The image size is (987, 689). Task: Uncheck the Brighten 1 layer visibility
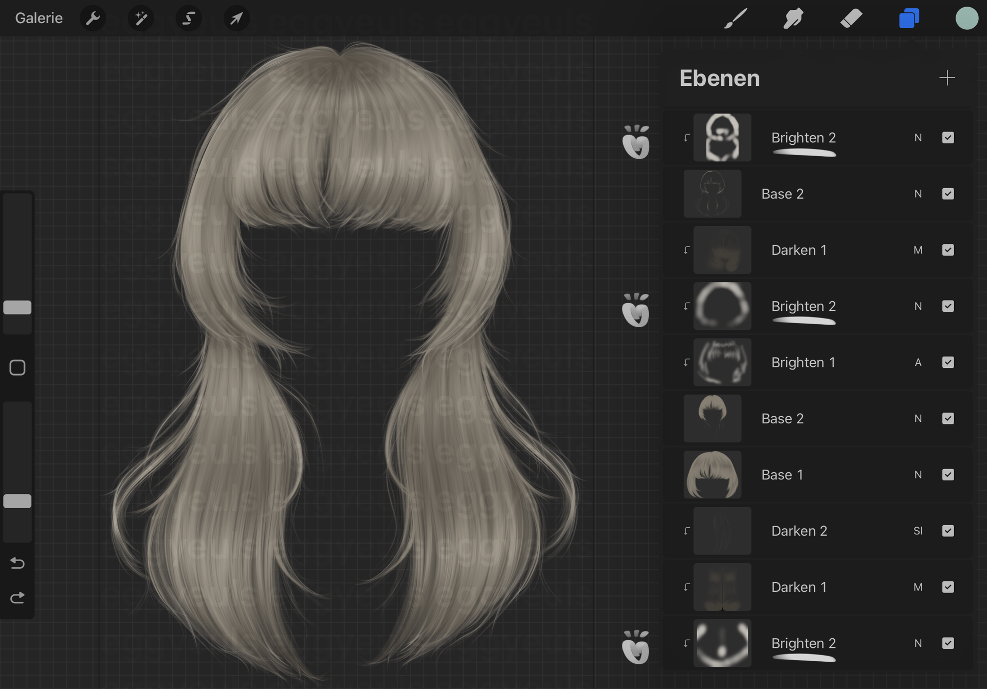click(x=948, y=362)
